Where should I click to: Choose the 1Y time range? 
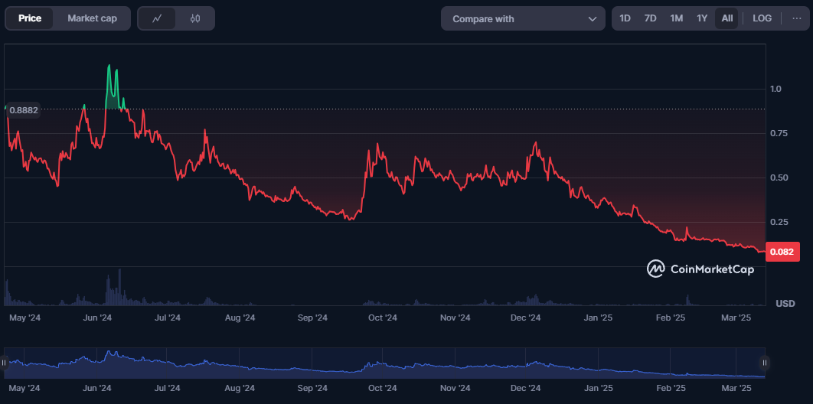701,18
